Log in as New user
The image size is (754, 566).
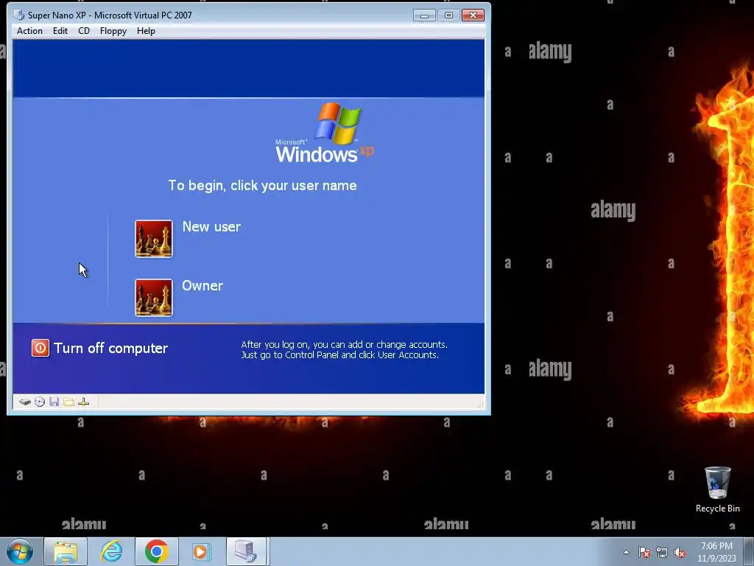pos(211,227)
